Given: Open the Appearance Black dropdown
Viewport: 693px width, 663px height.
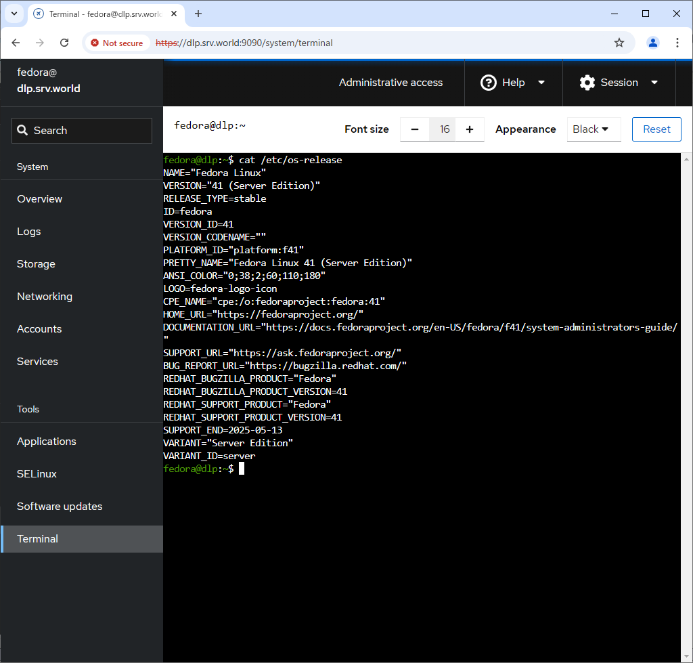Looking at the screenshot, I should tap(594, 129).
